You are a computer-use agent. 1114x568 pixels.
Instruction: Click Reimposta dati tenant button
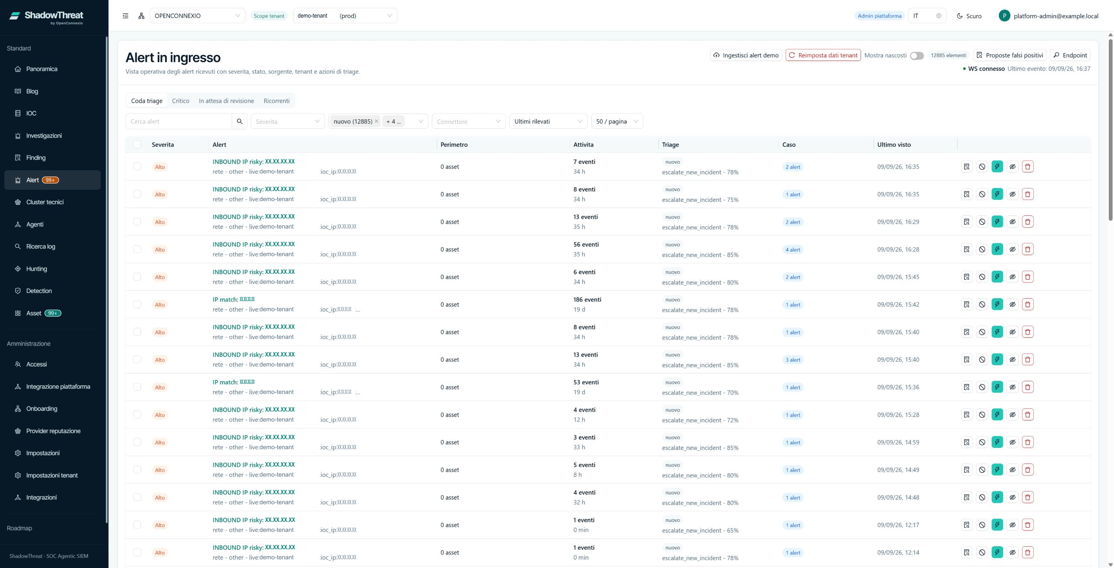coord(823,55)
